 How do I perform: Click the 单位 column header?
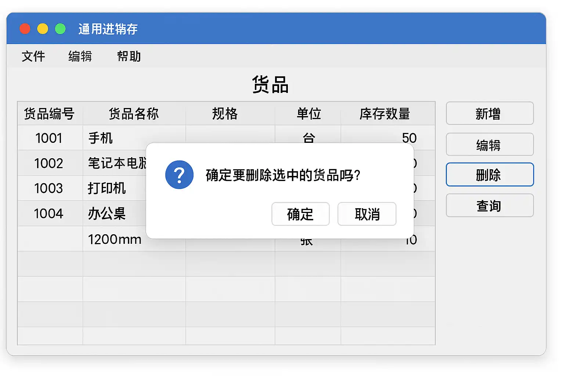[308, 114]
